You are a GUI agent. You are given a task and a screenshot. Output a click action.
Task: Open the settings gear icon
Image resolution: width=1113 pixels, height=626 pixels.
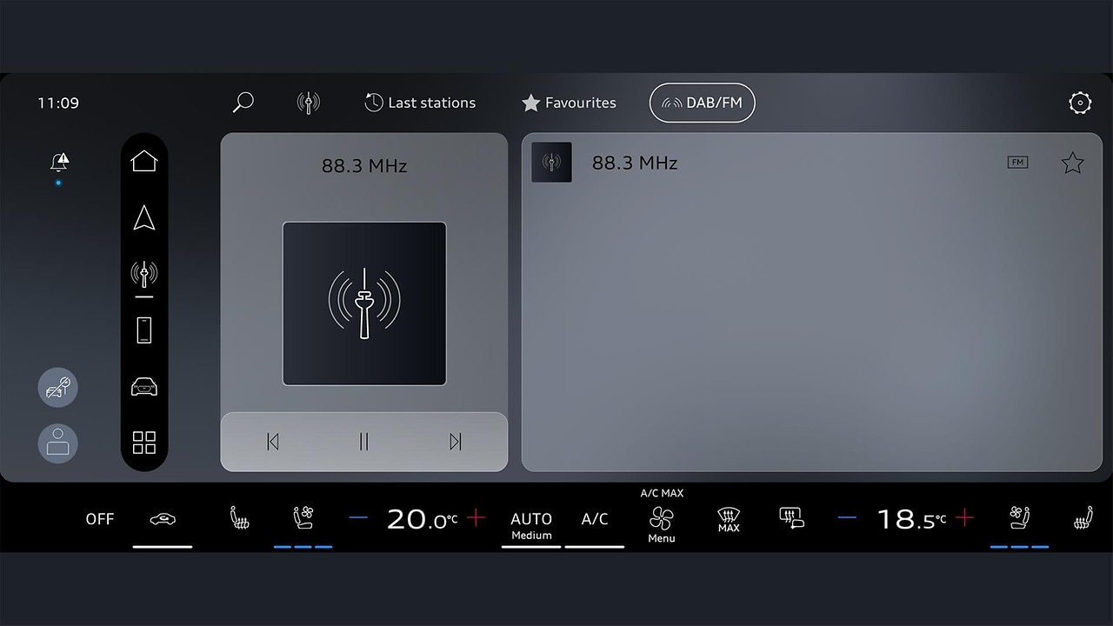tap(1080, 103)
